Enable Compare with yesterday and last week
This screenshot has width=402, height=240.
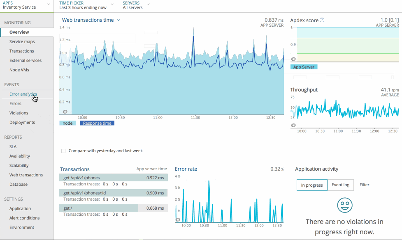pos(63,151)
